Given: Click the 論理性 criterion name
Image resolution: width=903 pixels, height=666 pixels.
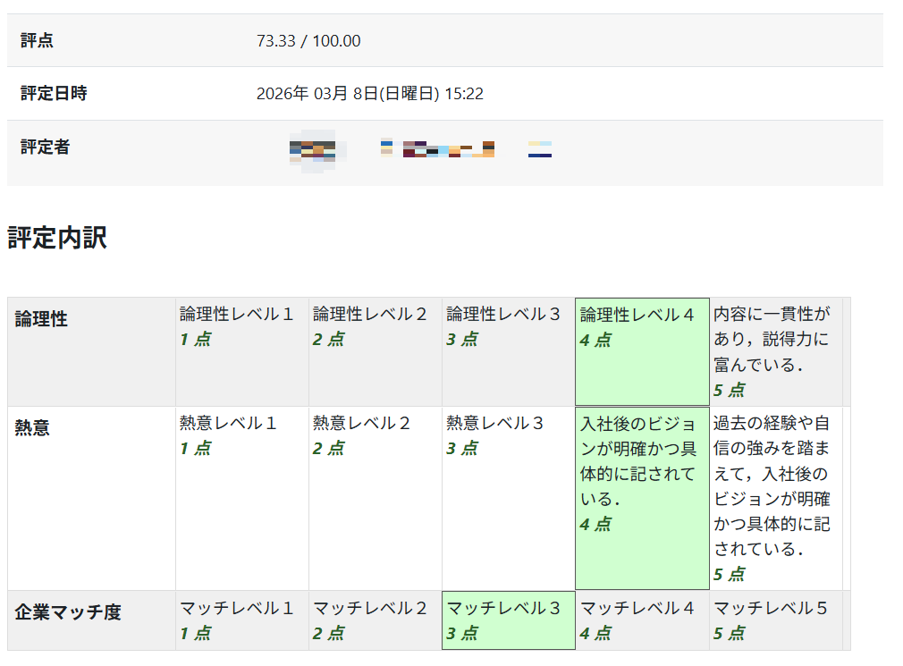Looking at the screenshot, I should tap(41, 319).
